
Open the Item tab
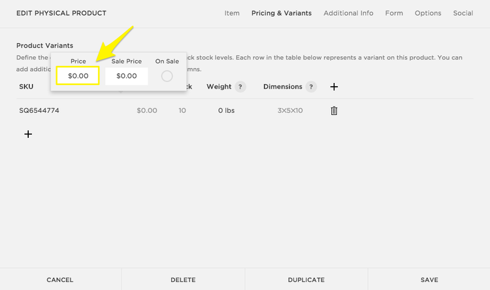pyautogui.click(x=232, y=13)
